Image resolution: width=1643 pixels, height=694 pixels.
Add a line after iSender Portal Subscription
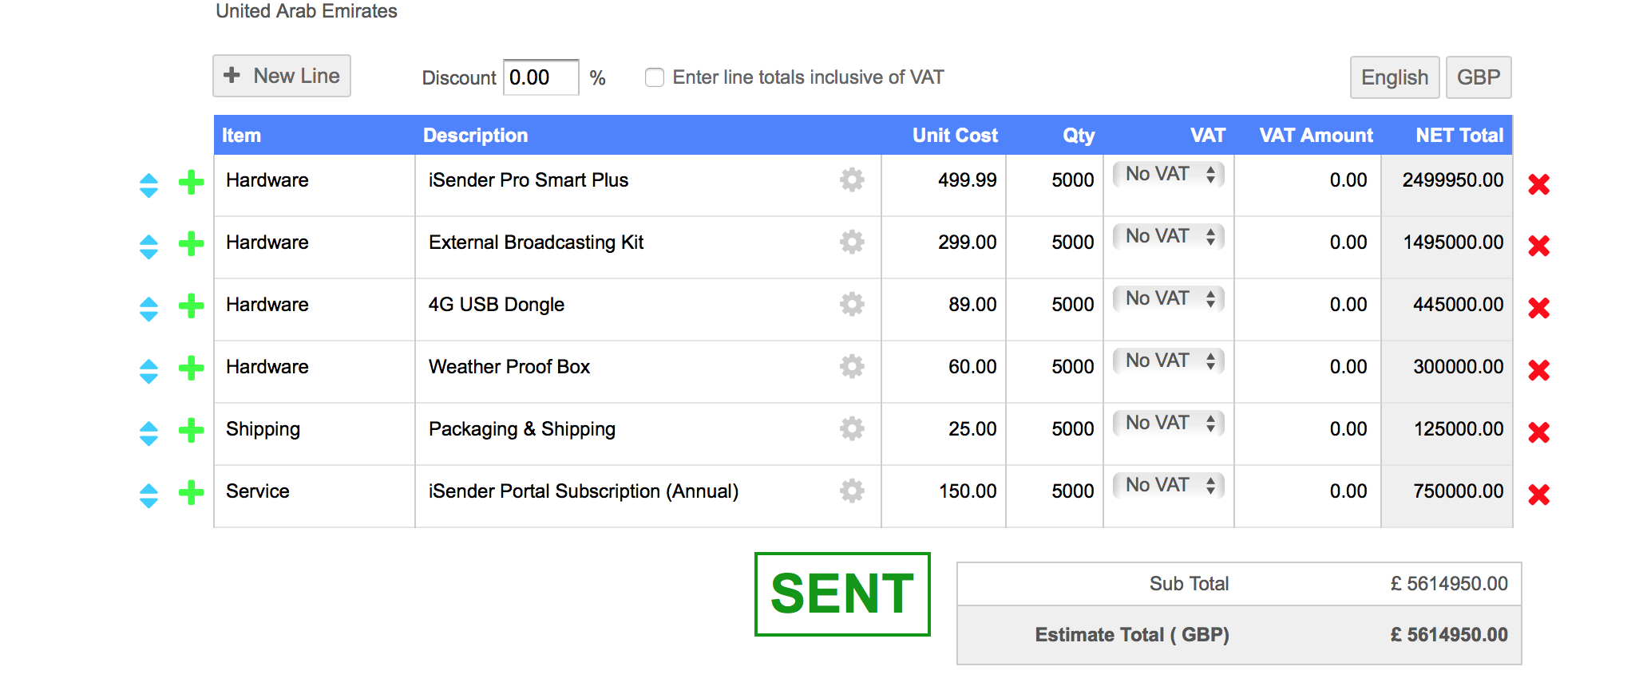coord(191,493)
